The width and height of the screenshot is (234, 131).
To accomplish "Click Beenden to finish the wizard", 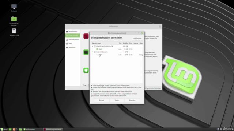I will 132,100.
